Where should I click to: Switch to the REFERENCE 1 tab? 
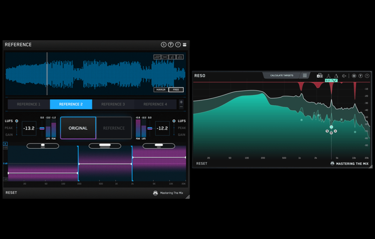click(29, 104)
